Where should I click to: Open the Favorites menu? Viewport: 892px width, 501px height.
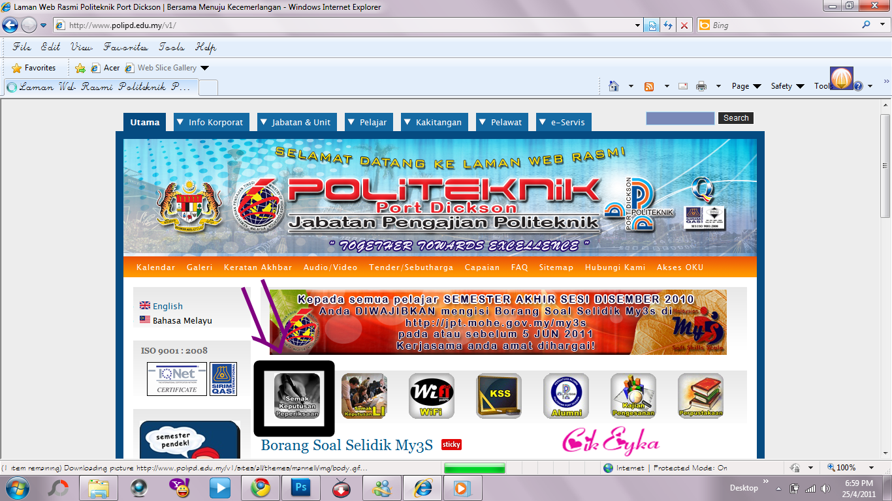click(125, 47)
